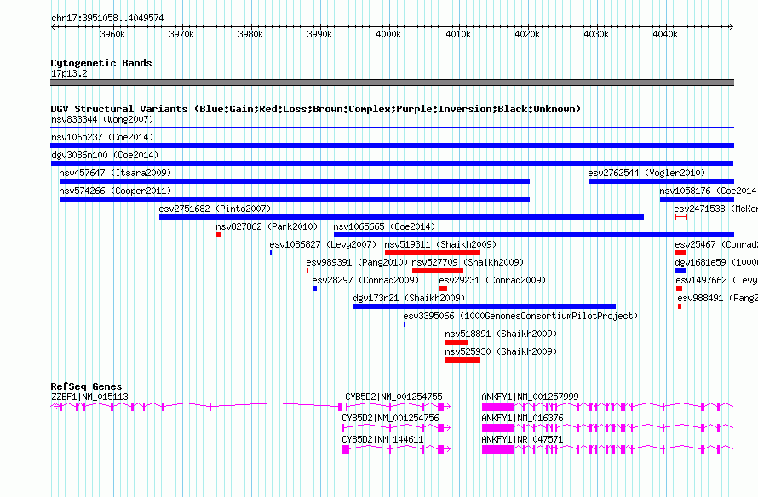Click the chr17:3951058..4049574 coordinate label
The width and height of the screenshot is (758, 497).
(x=107, y=18)
